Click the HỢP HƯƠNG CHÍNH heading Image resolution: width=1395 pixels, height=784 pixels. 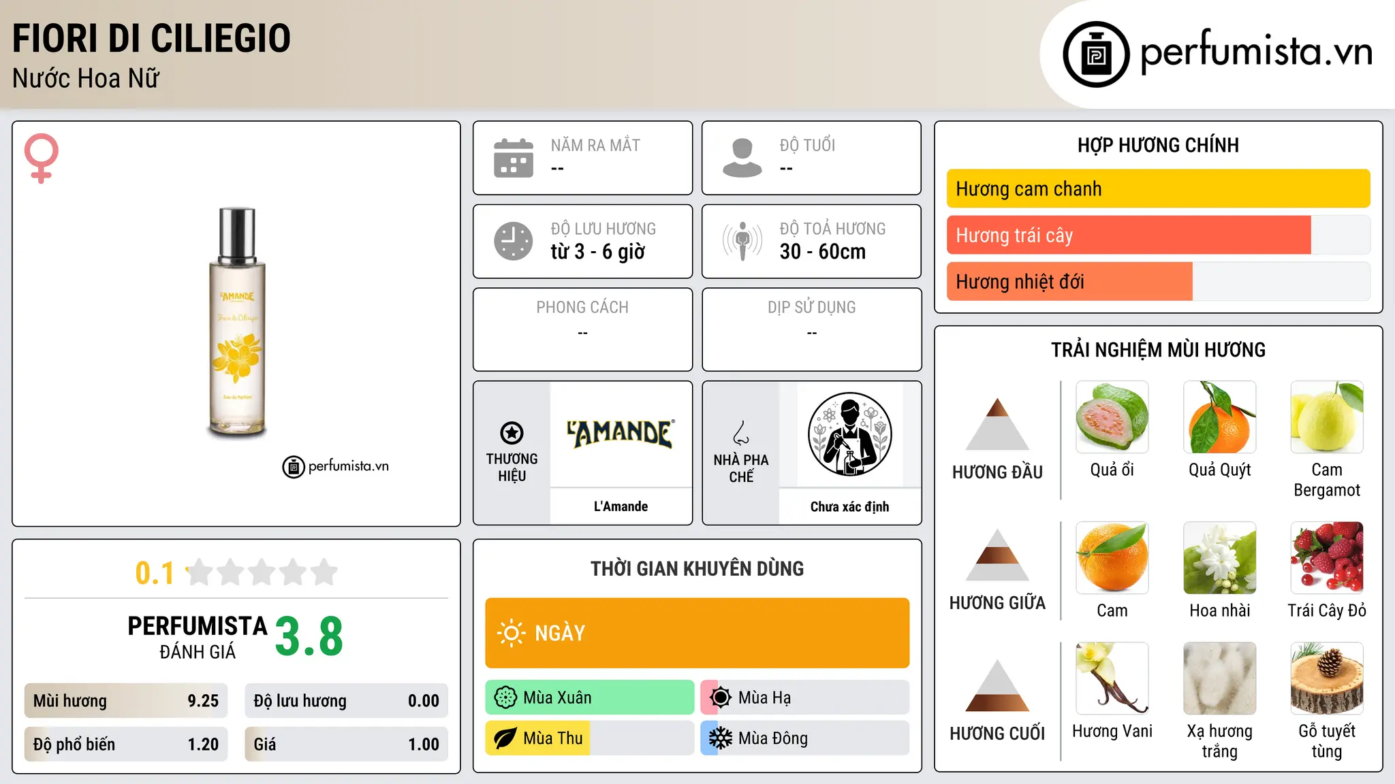(1158, 145)
